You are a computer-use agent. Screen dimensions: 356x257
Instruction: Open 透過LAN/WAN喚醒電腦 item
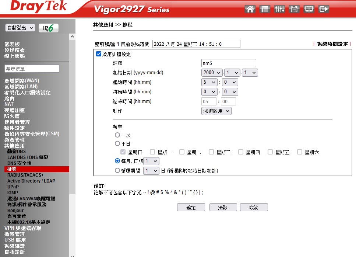[x=31, y=198]
